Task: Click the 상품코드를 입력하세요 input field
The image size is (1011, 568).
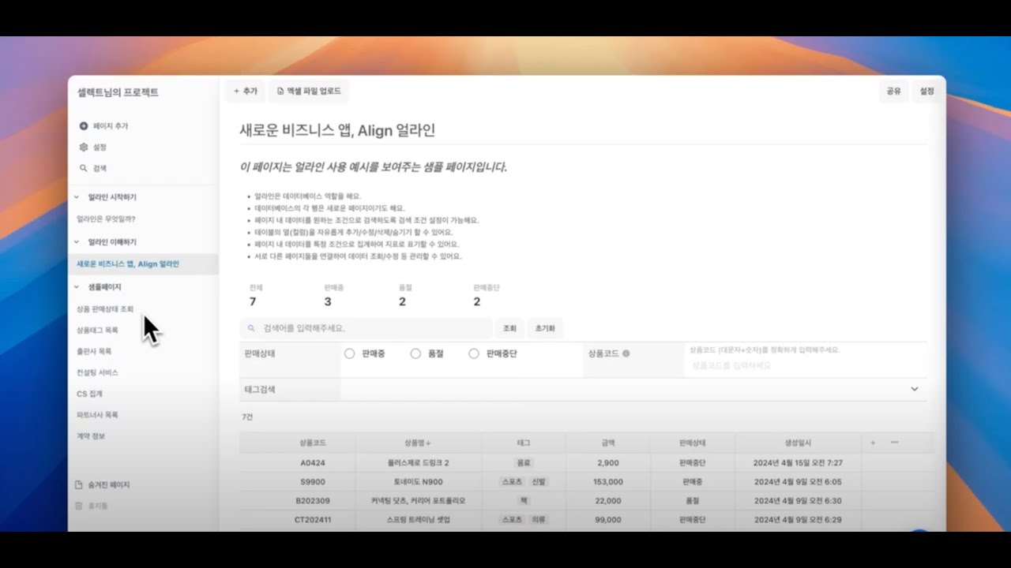Action: (x=804, y=366)
